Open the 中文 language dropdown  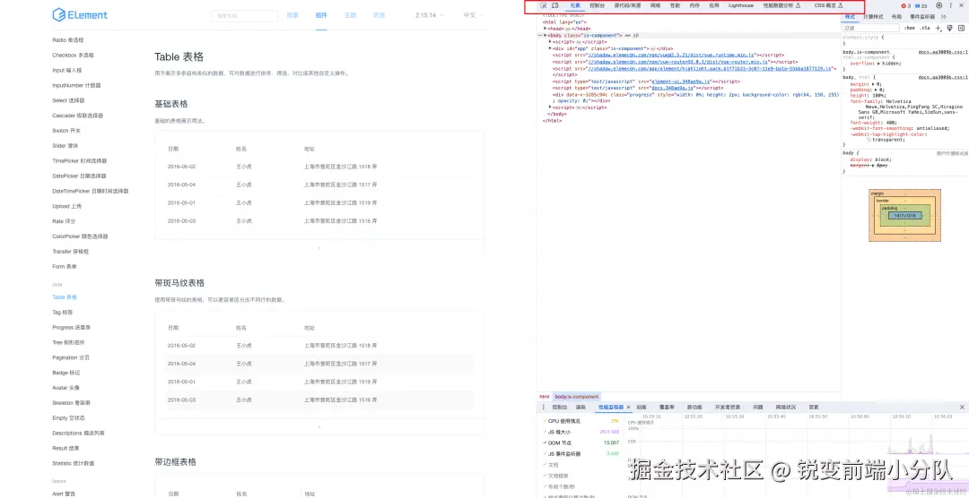pos(474,15)
